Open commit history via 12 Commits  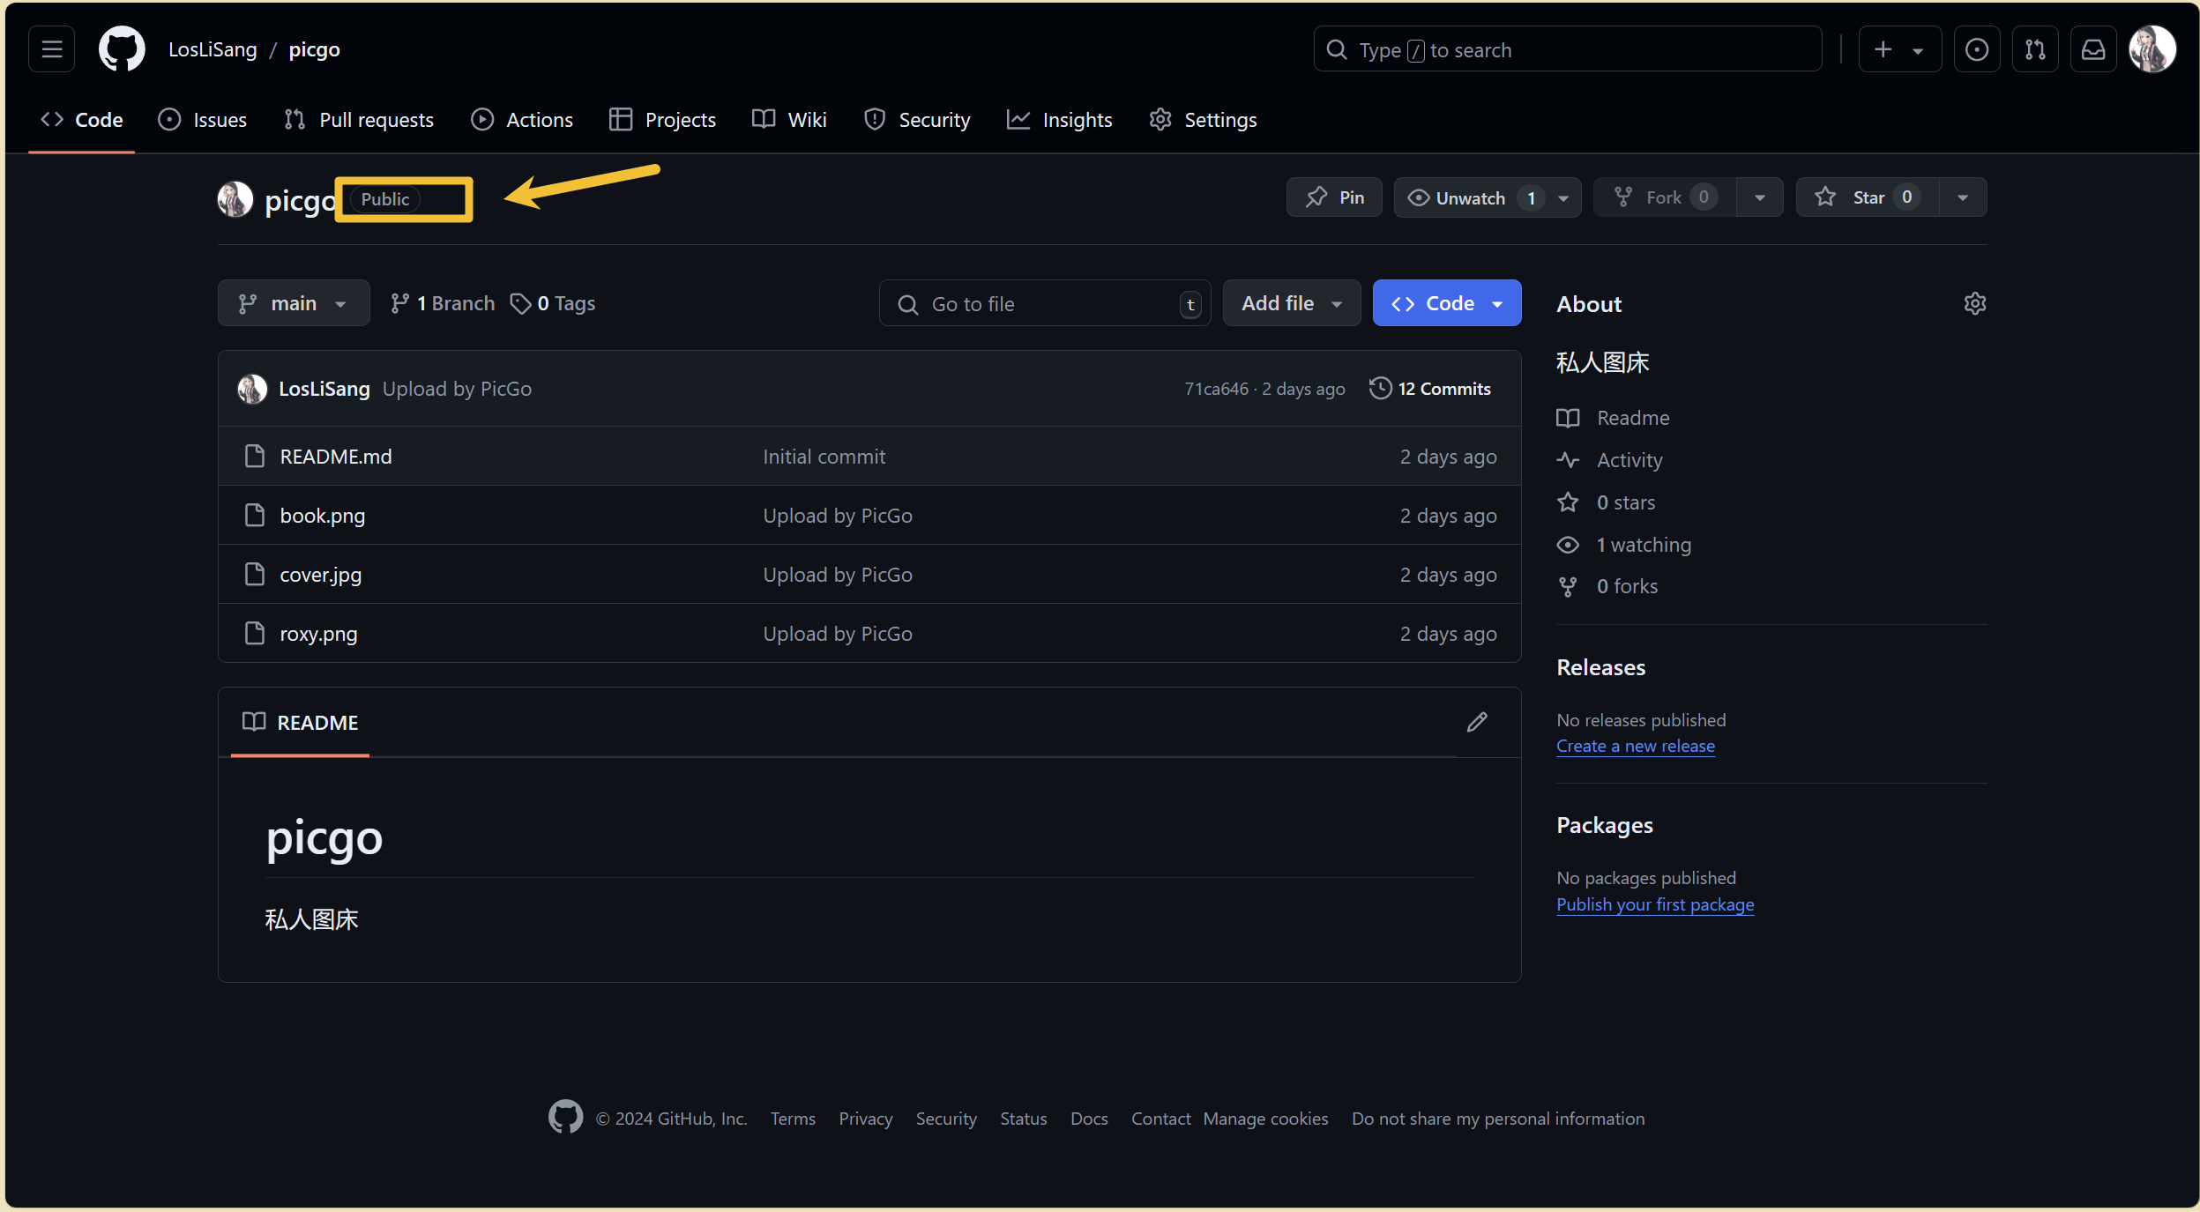point(1430,389)
